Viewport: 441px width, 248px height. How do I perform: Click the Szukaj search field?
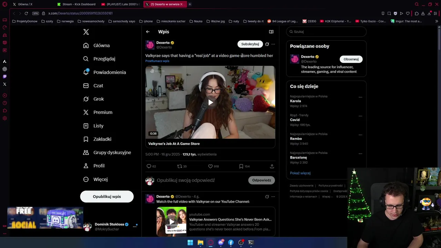(326, 32)
